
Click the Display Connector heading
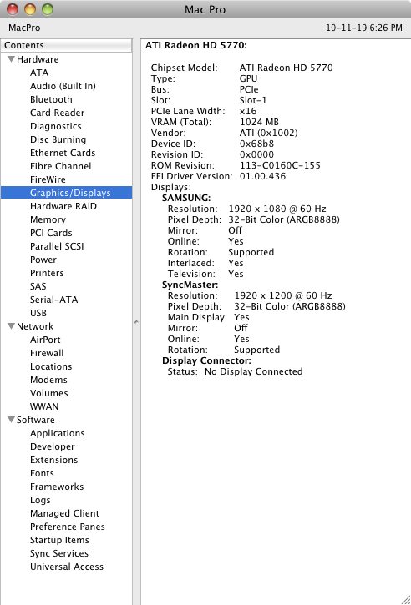(206, 360)
